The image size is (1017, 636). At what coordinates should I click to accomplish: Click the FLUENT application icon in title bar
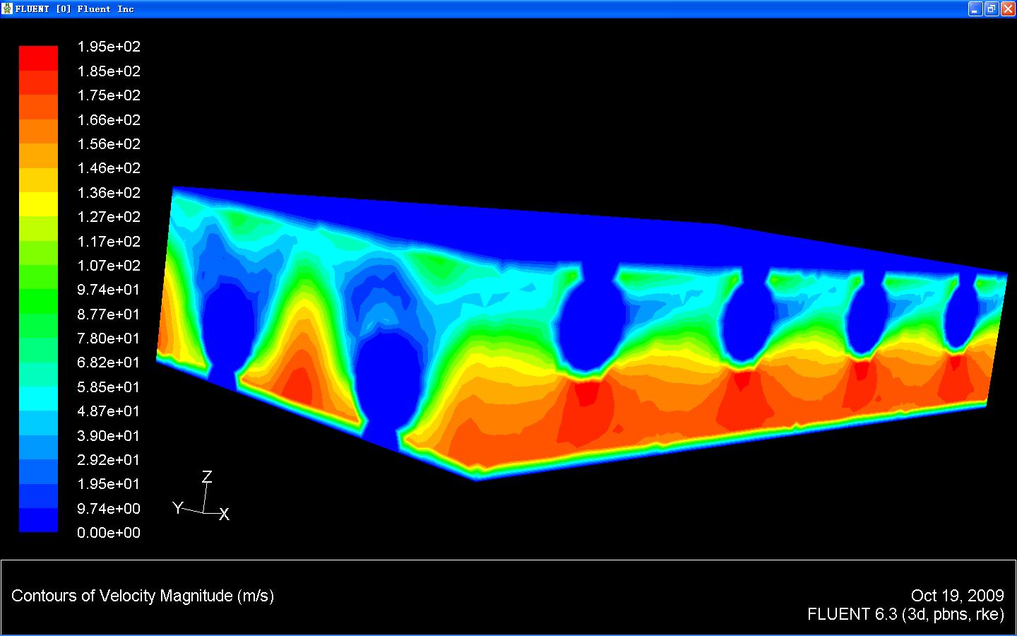(x=8, y=9)
